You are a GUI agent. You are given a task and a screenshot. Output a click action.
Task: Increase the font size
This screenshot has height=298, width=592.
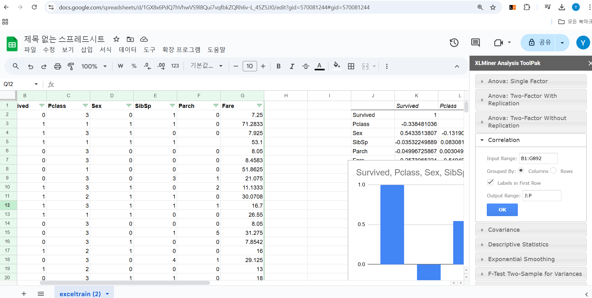[263, 66]
